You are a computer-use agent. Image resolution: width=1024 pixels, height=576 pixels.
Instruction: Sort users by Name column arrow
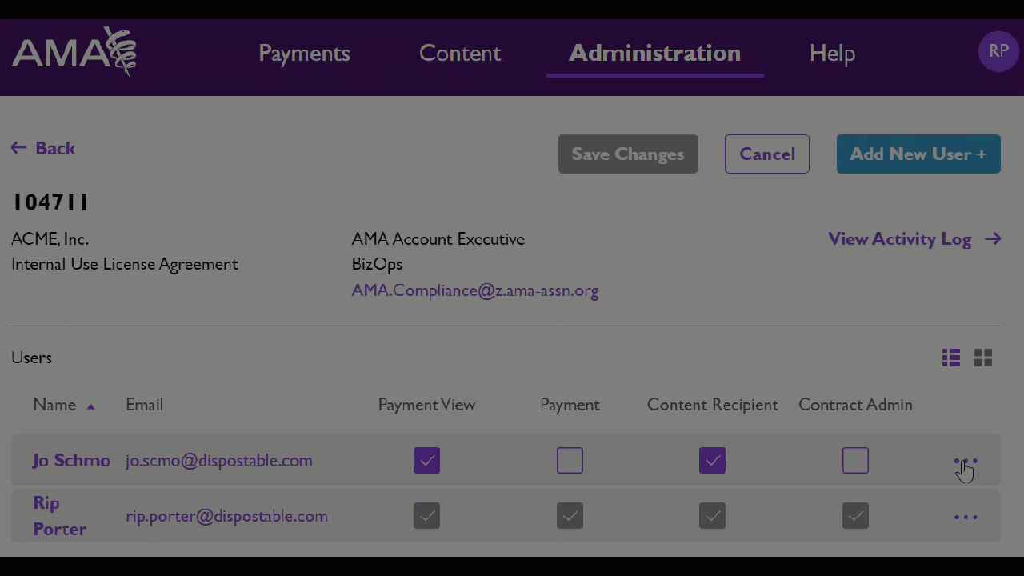(90, 406)
